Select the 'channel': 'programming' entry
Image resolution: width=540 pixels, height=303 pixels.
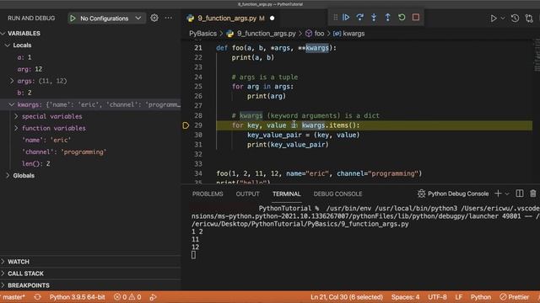coord(64,151)
